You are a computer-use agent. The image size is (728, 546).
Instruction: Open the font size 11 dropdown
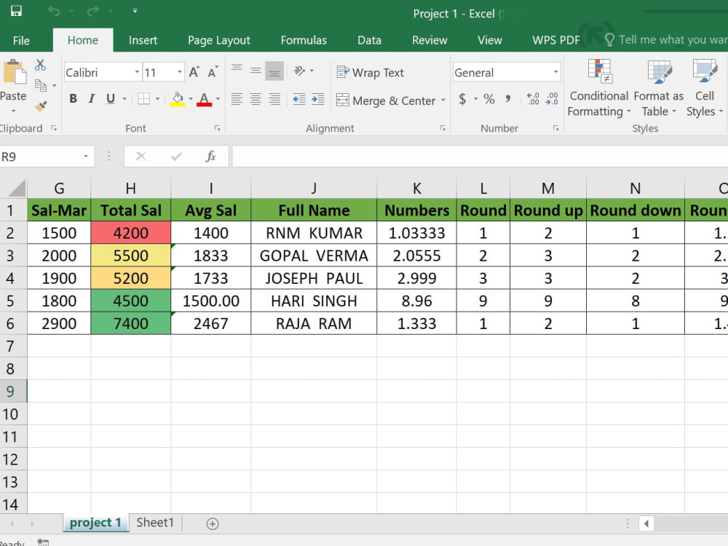coord(179,72)
